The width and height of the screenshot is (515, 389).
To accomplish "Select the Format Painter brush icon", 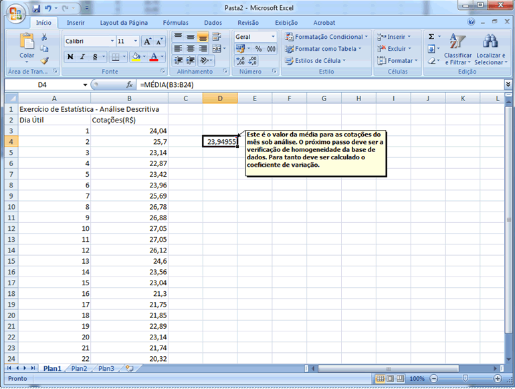I will click(x=44, y=60).
